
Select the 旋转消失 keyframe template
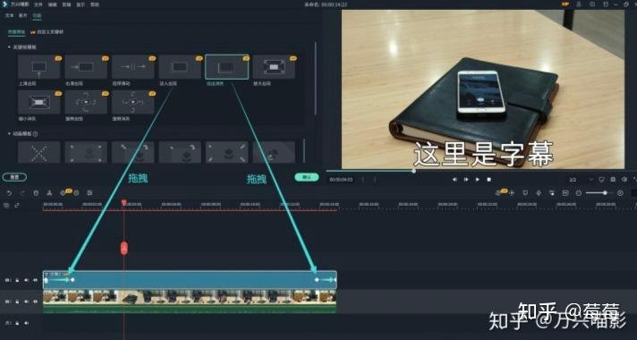[132, 102]
